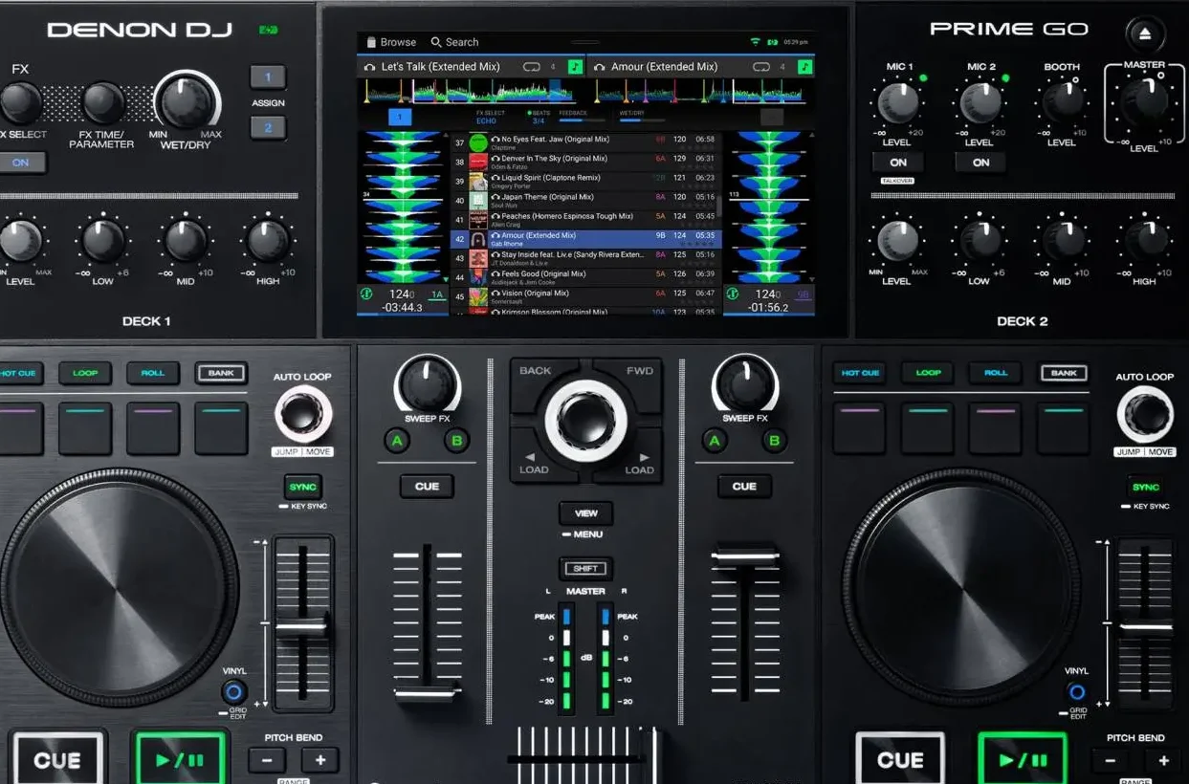Tap the loop icon beside Let's Talk title

pyautogui.click(x=532, y=67)
